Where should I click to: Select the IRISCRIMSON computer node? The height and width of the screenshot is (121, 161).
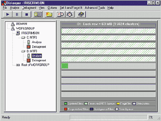click(30, 33)
